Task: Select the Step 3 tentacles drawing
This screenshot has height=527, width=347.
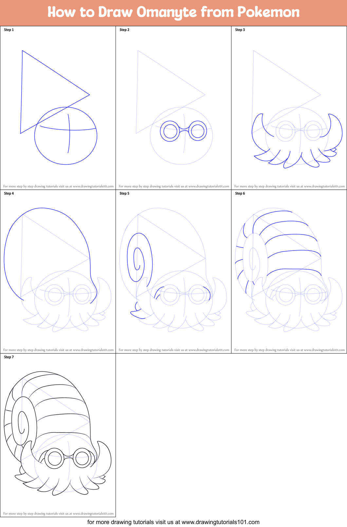Action: (296, 141)
